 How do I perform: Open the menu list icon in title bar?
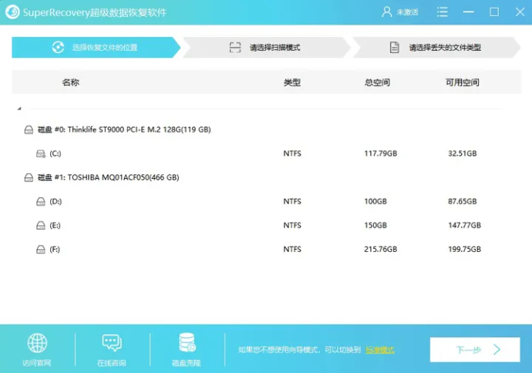442,12
